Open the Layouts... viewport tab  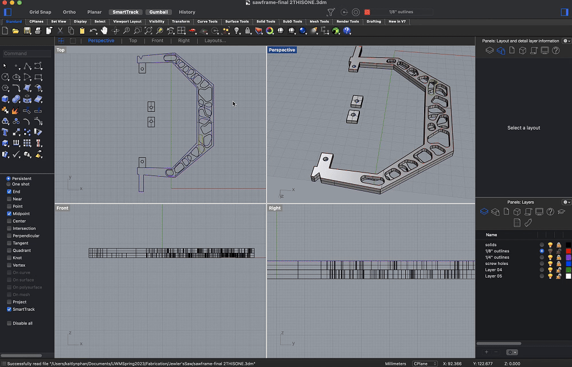click(x=216, y=41)
